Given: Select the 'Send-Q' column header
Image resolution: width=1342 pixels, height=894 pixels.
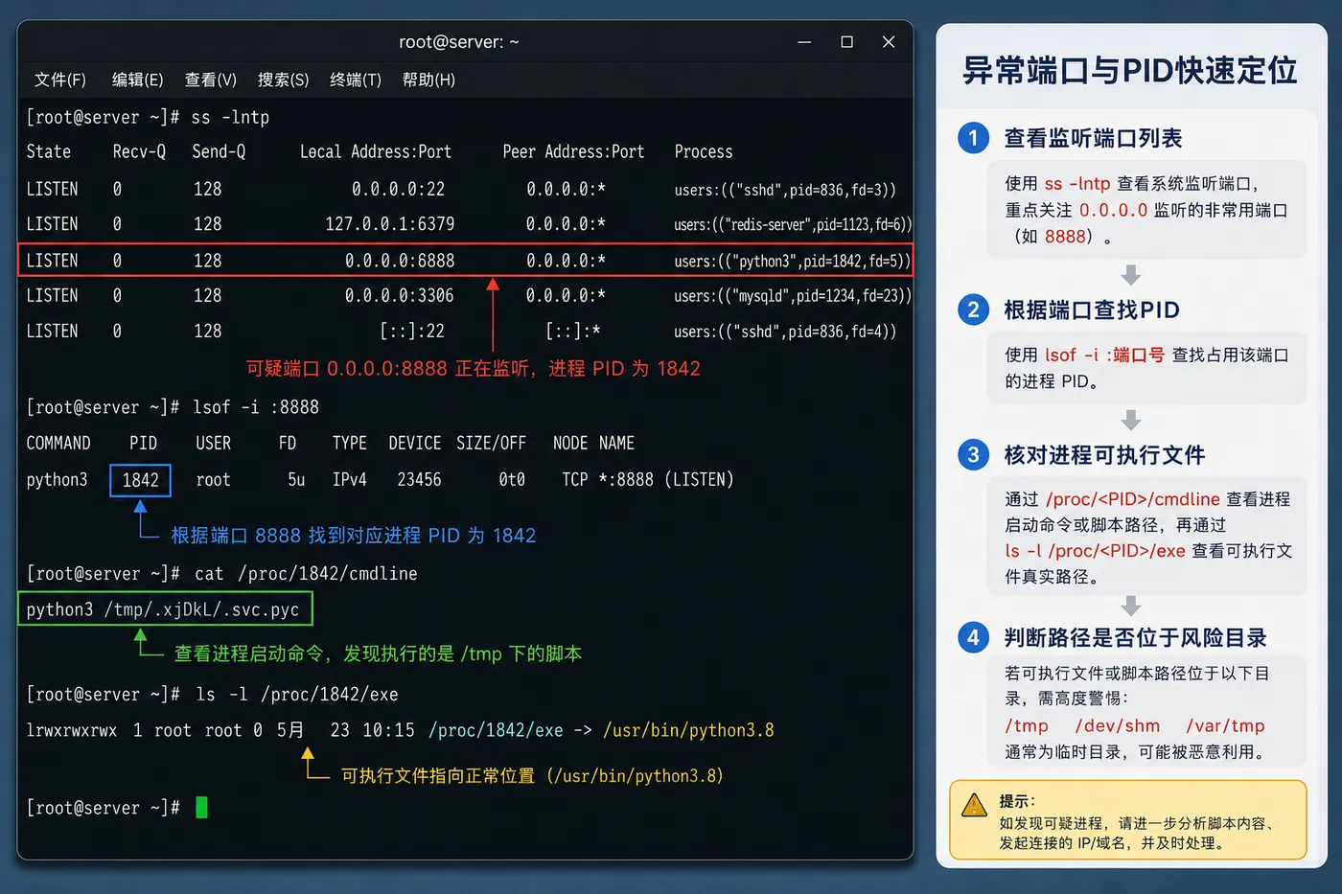Looking at the screenshot, I should 219,151.
